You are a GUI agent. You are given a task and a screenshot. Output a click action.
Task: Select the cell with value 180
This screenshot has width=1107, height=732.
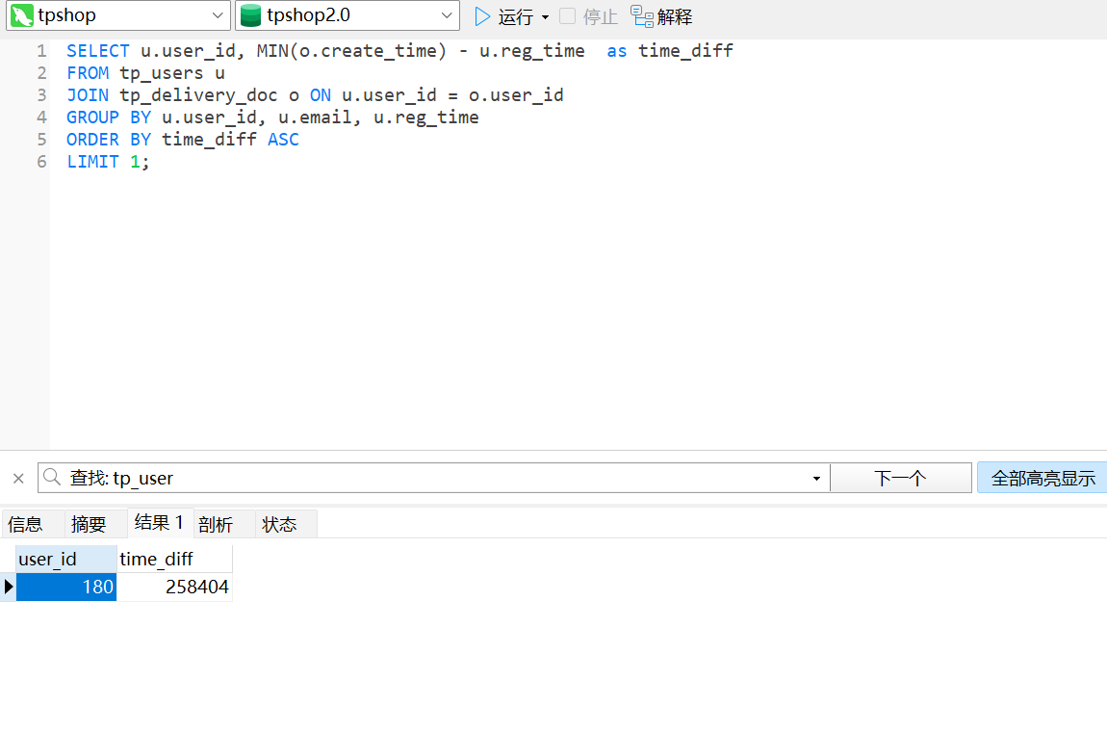[66, 588]
